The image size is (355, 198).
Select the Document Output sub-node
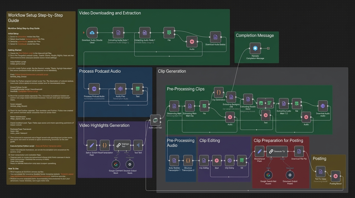(290, 175)
